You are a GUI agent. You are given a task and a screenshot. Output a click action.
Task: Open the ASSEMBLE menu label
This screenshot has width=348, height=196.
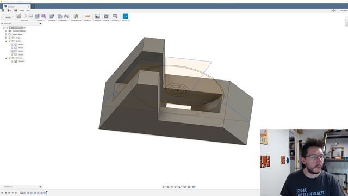click(x=63, y=21)
